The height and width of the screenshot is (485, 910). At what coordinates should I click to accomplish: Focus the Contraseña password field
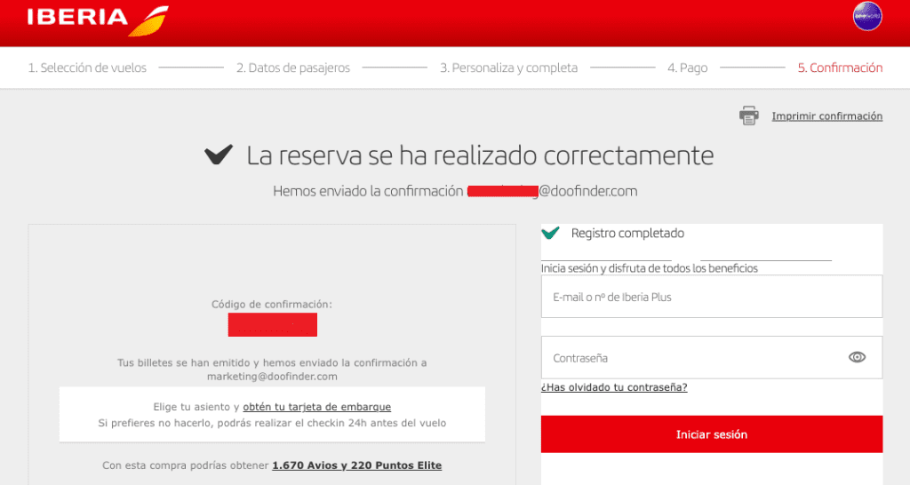coord(712,357)
